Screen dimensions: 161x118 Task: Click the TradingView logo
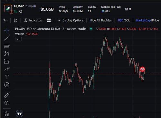[19, 114]
